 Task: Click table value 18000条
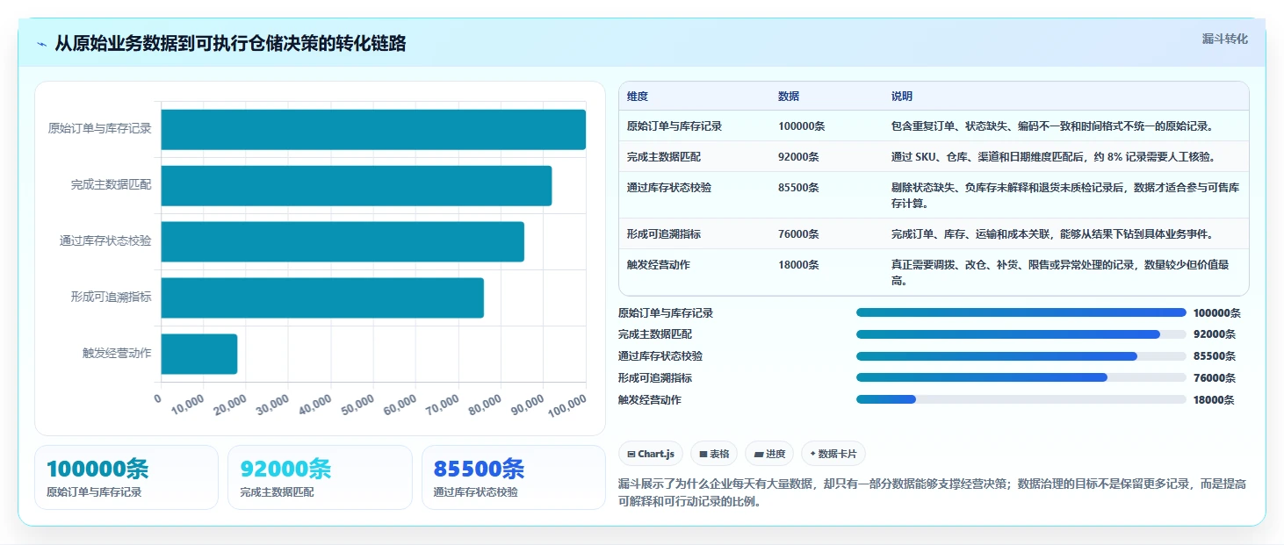click(799, 265)
